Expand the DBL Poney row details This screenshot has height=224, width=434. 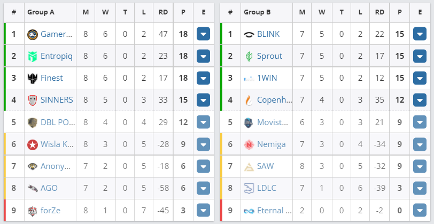coord(203,122)
